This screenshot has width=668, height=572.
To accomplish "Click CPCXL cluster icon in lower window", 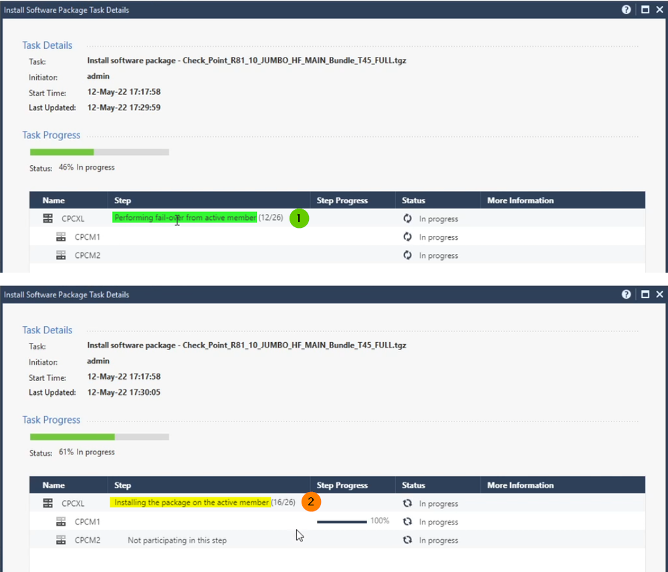I will click(x=47, y=503).
